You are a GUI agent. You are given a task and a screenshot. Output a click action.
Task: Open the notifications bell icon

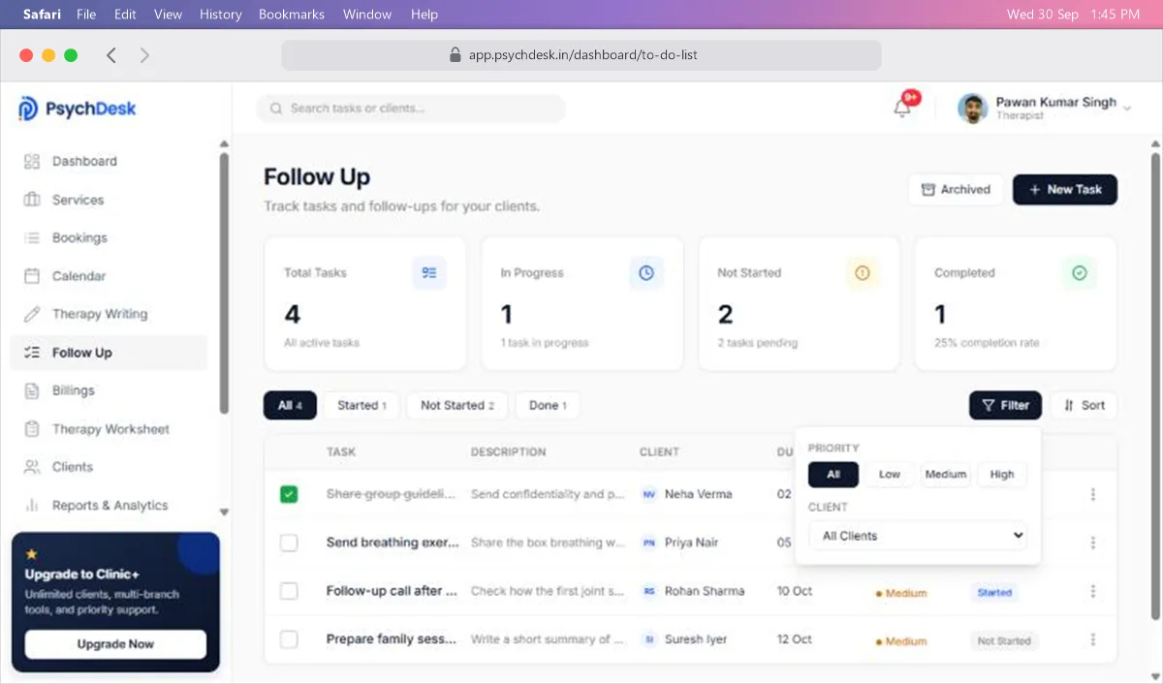[902, 109]
